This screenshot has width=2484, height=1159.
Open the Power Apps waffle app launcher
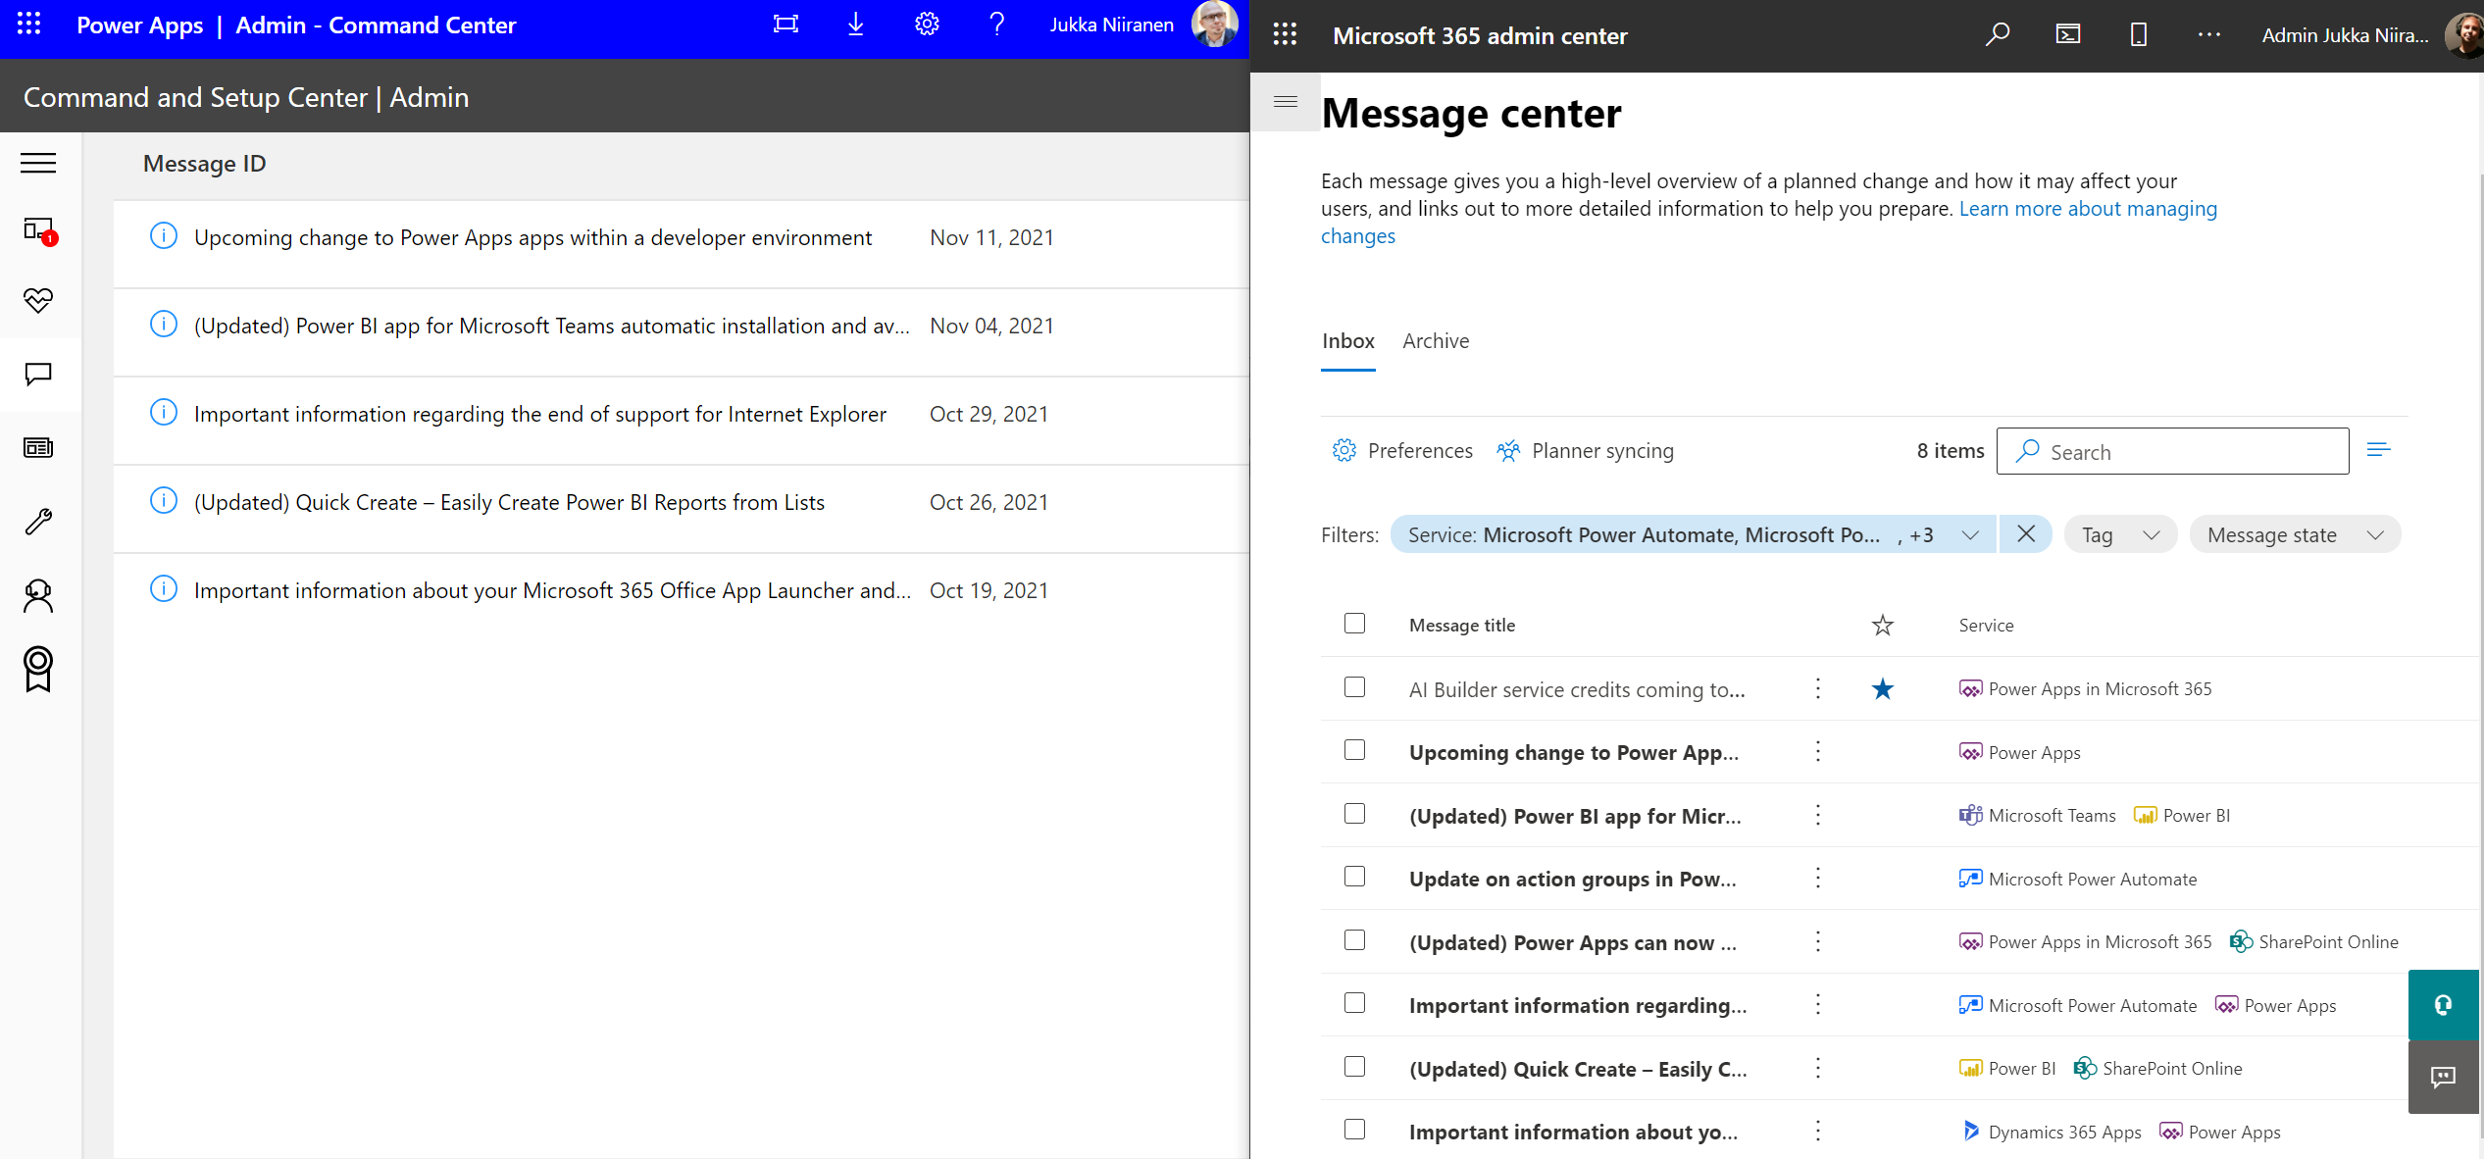tap(29, 25)
